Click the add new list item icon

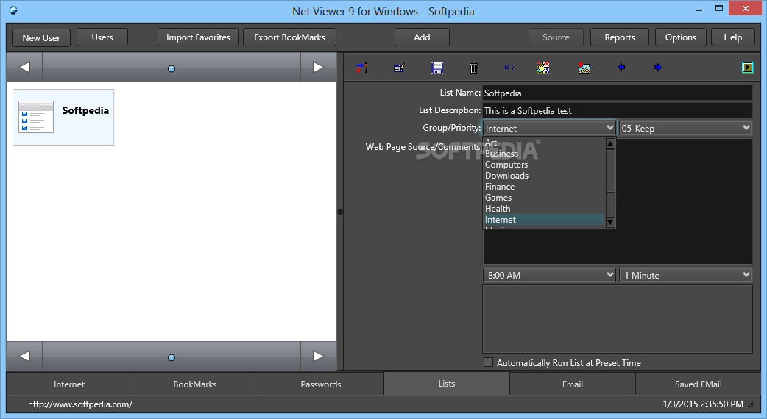[361, 68]
